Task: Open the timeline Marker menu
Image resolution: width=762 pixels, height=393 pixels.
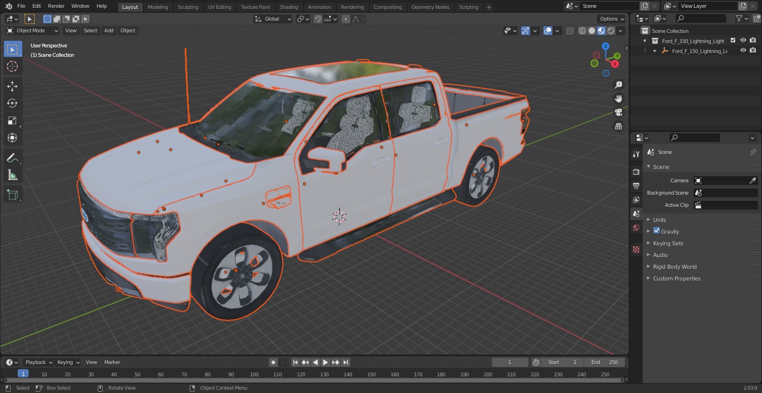Action: coord(112,362)
